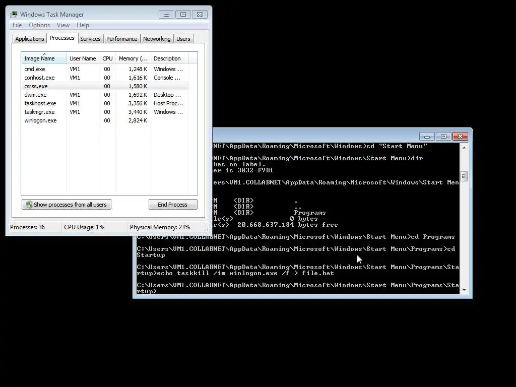Switch to the Processes tab

[x=62, y=38]
